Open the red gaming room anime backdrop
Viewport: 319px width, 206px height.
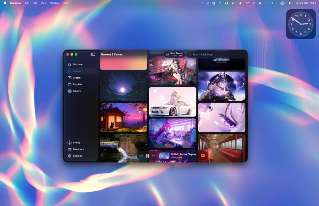point(173,72)
